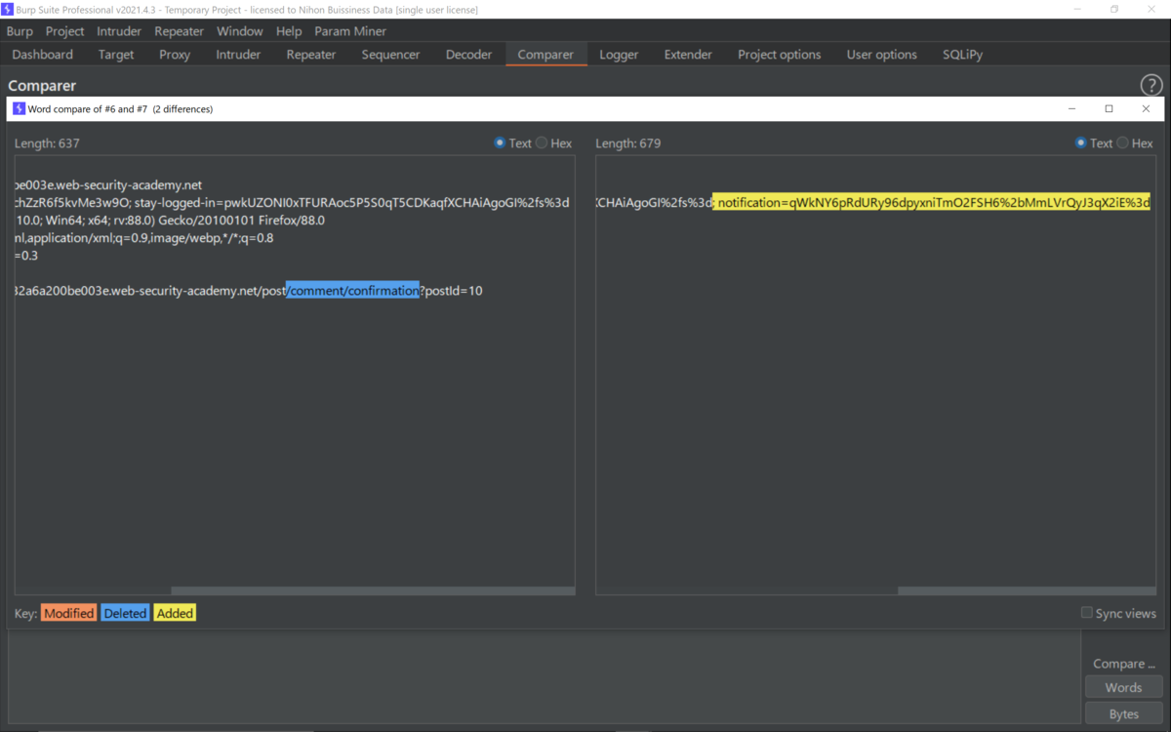
Task: Switch to the Sequencer tab
Action: (390, 55)
